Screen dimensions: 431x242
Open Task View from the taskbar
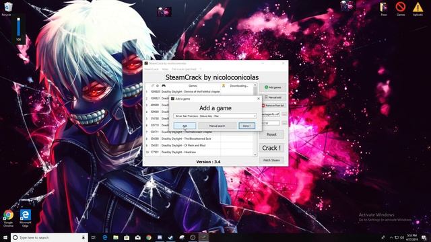click(x=94, y=237)
